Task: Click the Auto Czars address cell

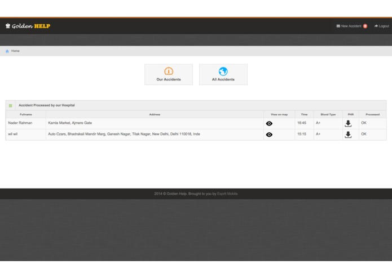Action: (155, 134)
